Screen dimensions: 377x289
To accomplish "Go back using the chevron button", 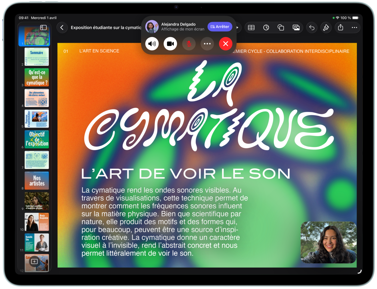I will pos(62,28).
